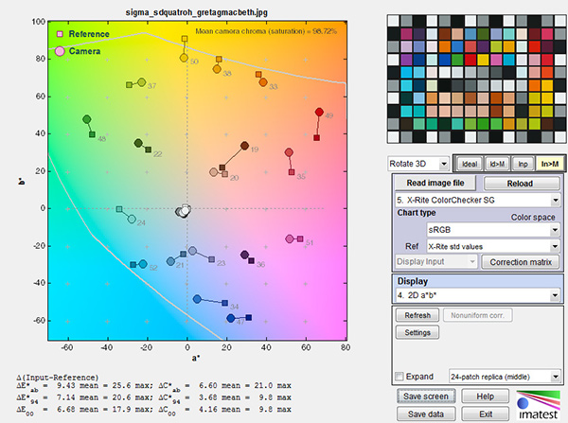Open the Help button

(x=485, y=397)
